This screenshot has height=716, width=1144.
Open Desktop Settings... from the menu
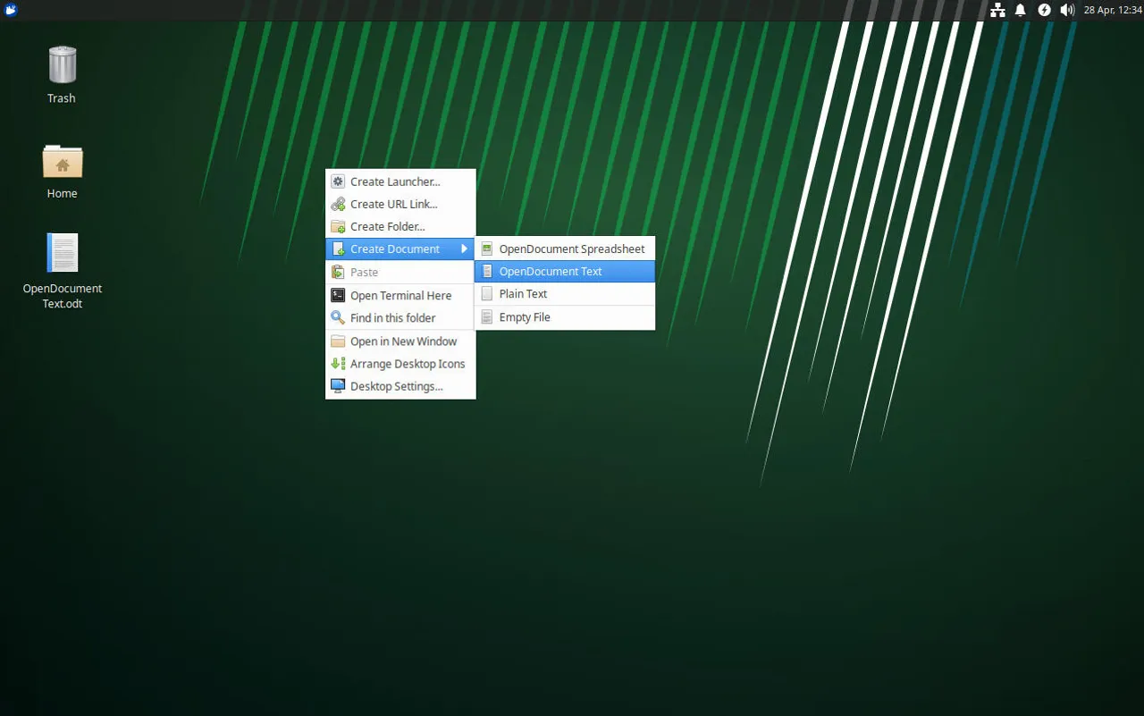[400, 386]
